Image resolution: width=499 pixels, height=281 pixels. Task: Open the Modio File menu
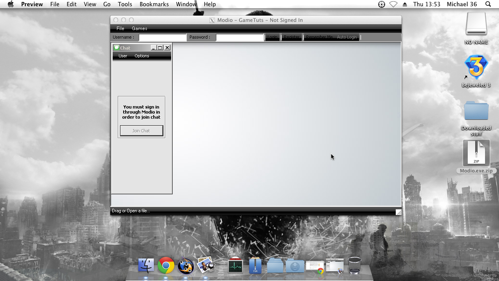point(120,28)
